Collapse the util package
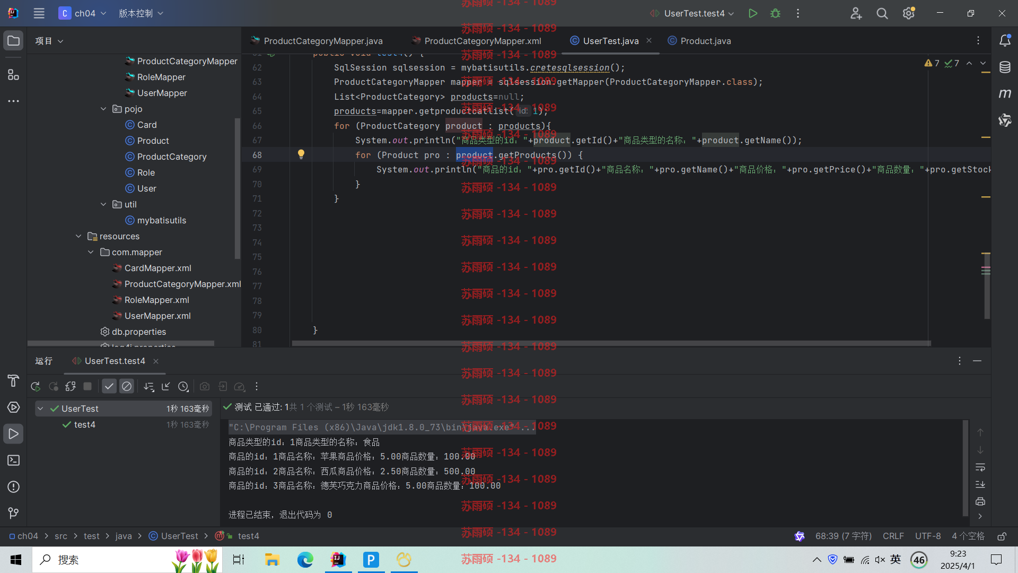 tap(103, 204)
